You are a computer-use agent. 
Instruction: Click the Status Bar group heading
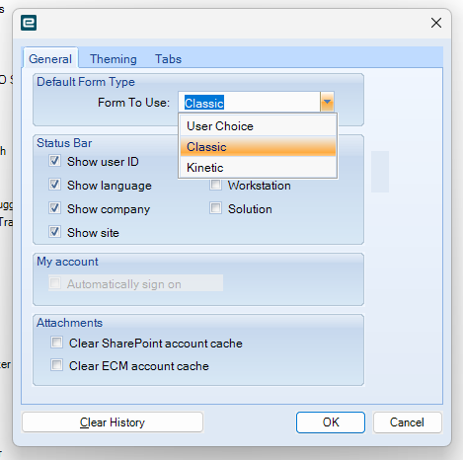[64, 143]
